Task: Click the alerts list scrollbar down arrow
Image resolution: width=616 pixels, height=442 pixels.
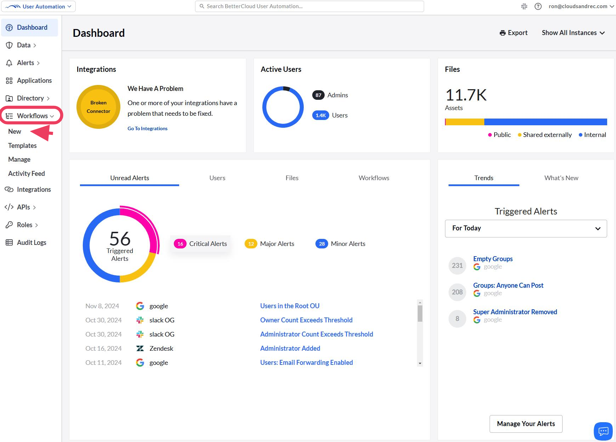Action: (x=420, y=363)
